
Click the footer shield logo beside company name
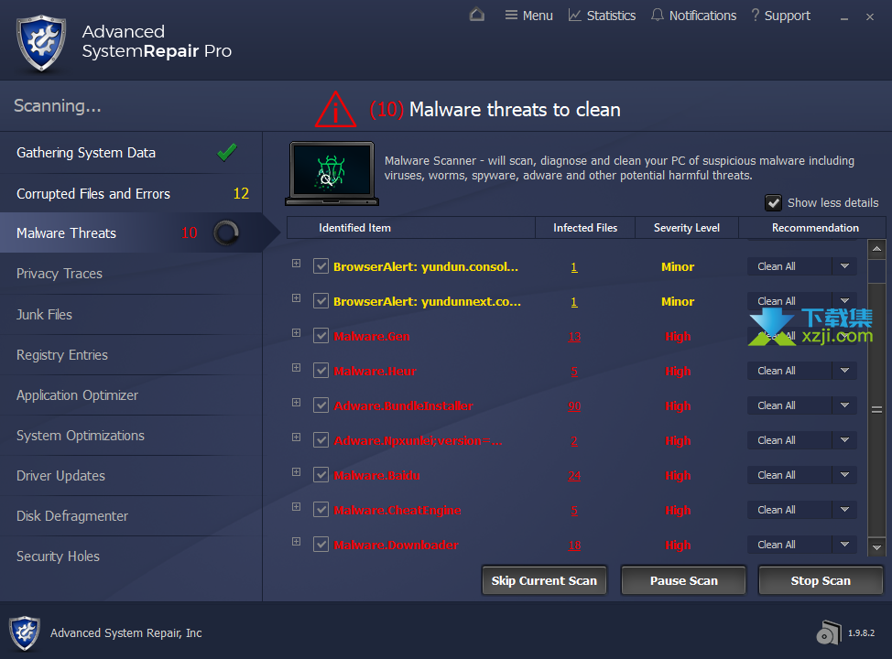click(25, 632)
